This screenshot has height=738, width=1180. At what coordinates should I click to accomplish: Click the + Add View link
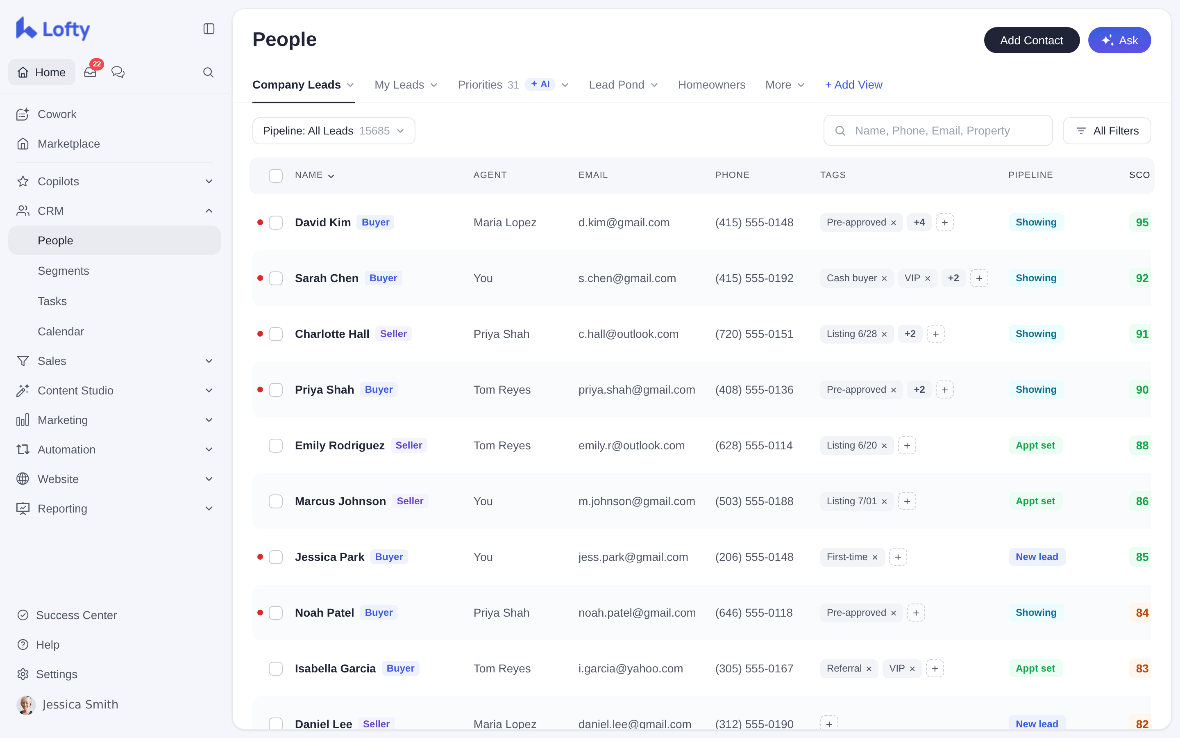point(853,85)
